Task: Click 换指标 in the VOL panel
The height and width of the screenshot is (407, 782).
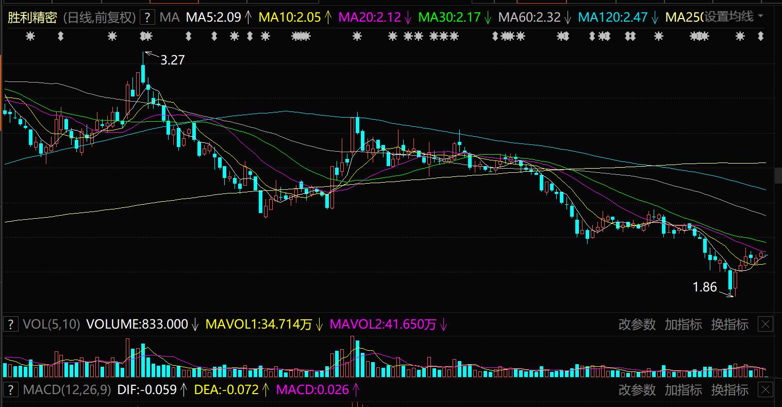Action: (x=730, y=324)
